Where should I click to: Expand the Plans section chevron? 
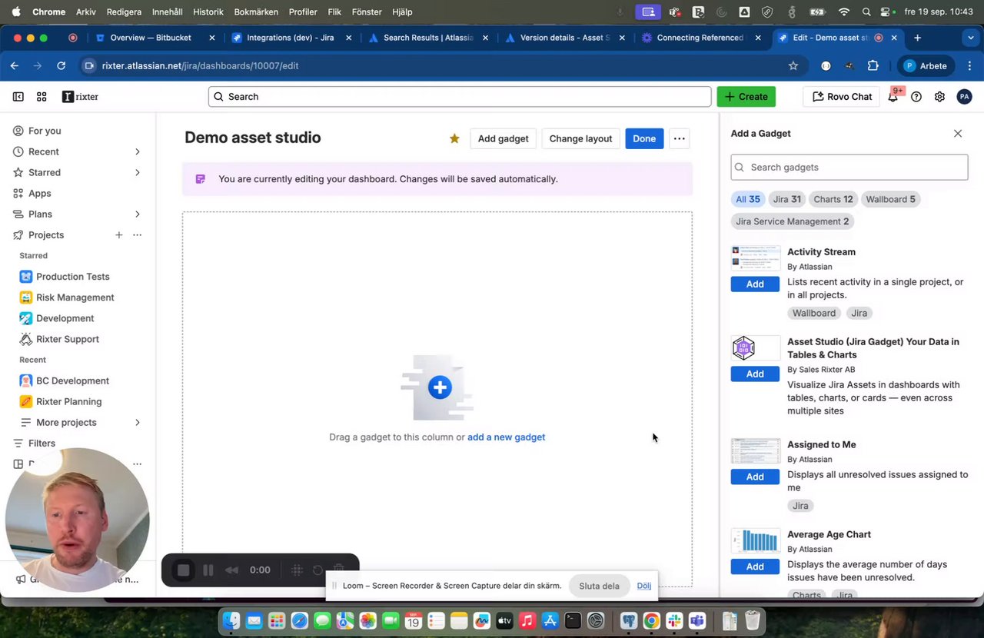(138, 214)
